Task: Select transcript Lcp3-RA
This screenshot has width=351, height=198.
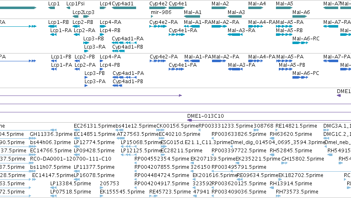Action: click(86, 51)
